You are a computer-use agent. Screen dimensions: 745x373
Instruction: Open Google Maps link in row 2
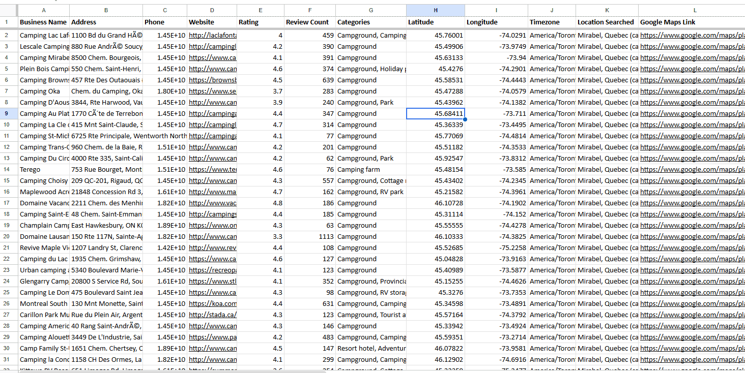coord(693,36)
